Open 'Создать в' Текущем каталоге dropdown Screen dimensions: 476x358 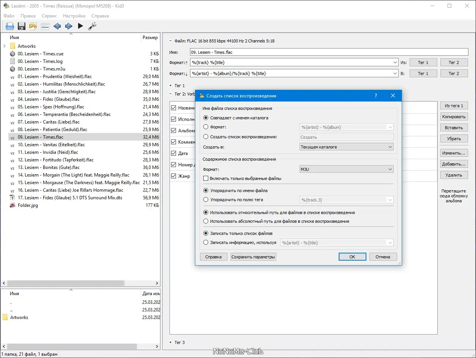(x=346, y=147)
